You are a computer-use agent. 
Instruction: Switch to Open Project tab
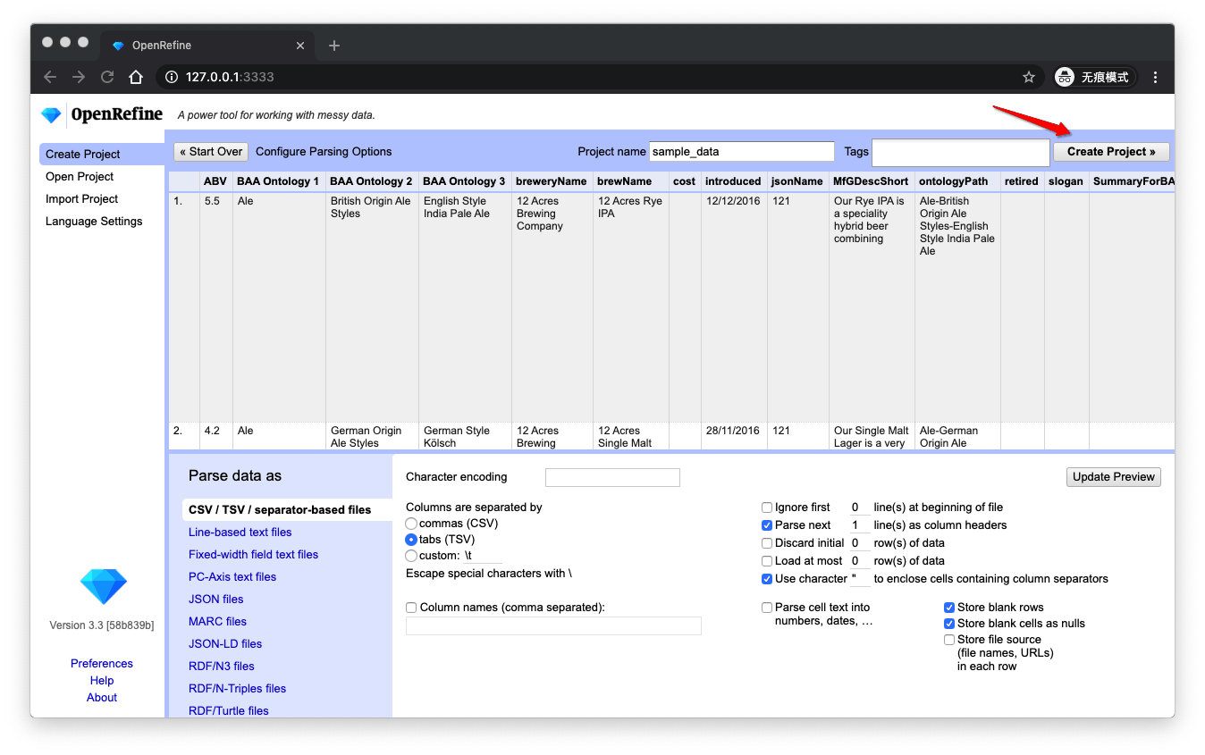[x=80, y=177]
